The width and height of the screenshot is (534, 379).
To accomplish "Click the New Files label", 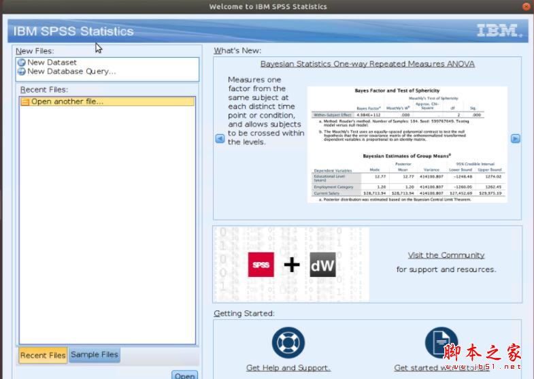I will pos(35,51).
